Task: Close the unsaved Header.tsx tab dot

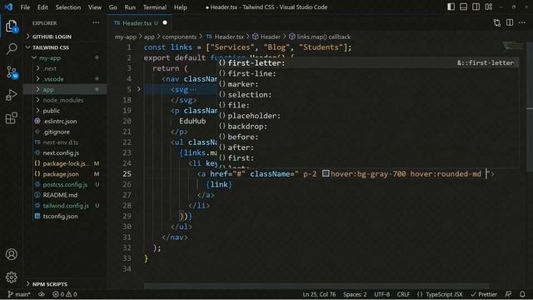Action: (x=165, y=22)
